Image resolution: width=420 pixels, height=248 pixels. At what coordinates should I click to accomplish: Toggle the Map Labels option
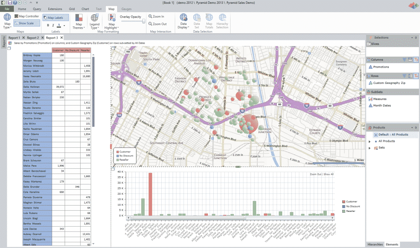click(x=53, y=18)
